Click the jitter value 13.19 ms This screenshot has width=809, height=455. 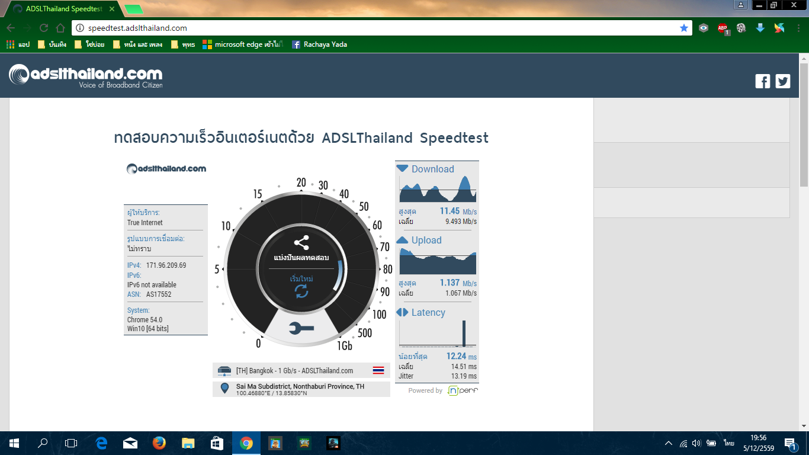point(464,376)
